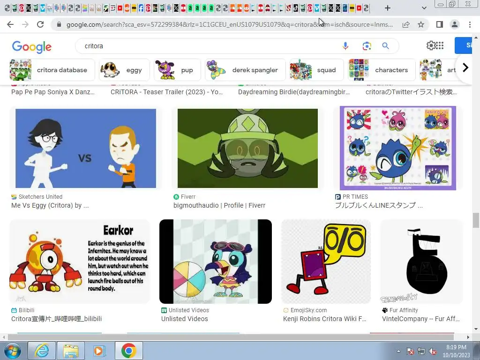Open the green robot Fiverr image
480x360 pixels.
pyautogui.click(x=247, y=148)
